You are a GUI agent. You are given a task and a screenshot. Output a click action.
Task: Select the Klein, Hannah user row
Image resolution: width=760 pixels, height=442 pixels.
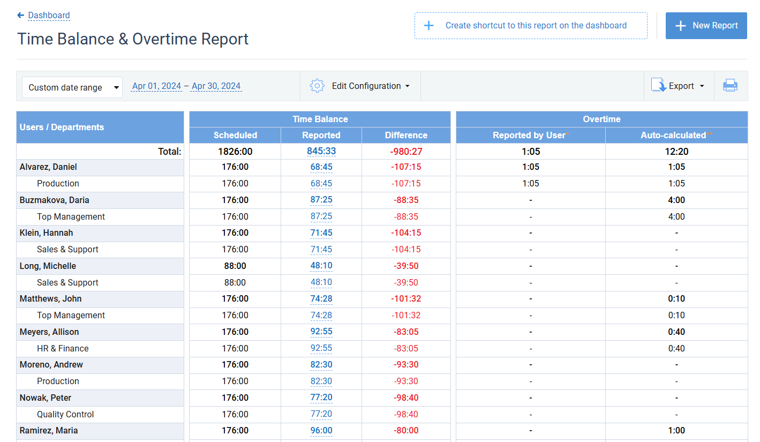[100, 233]
